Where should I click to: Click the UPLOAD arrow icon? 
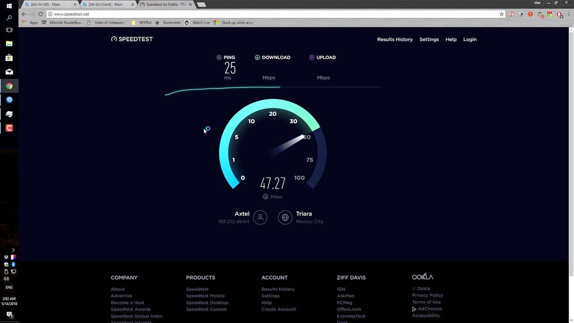(312, 57)
